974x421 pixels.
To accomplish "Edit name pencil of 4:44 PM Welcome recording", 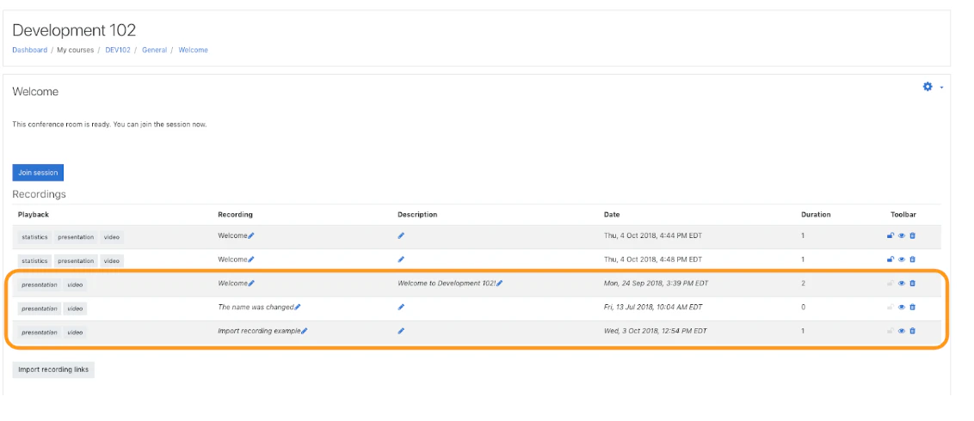I will pos(251,235).
